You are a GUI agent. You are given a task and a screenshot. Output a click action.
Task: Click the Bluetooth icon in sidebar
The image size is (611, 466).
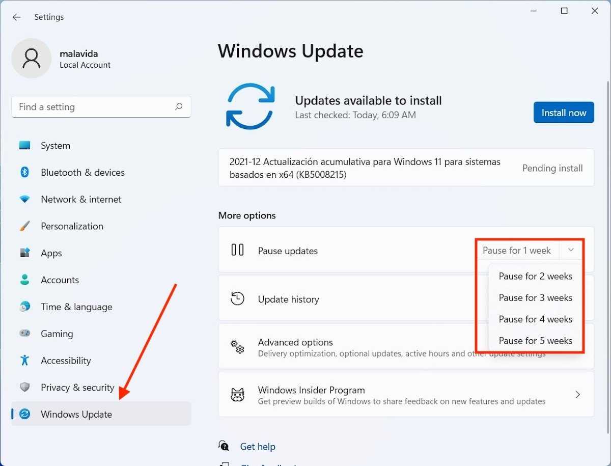(24, 172)
